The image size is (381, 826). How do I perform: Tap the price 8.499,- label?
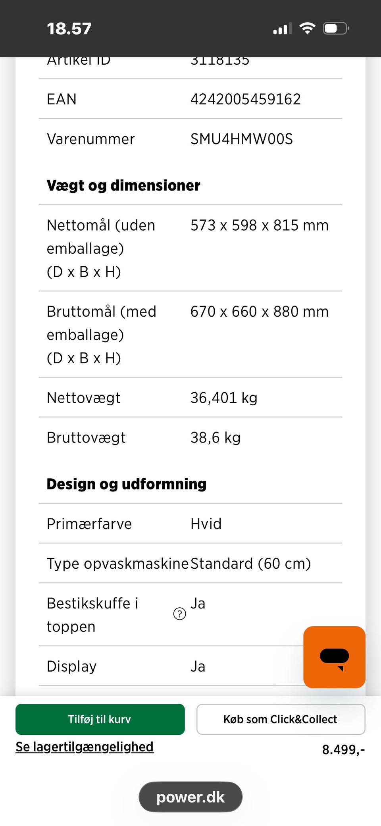[x=343, y=749]
